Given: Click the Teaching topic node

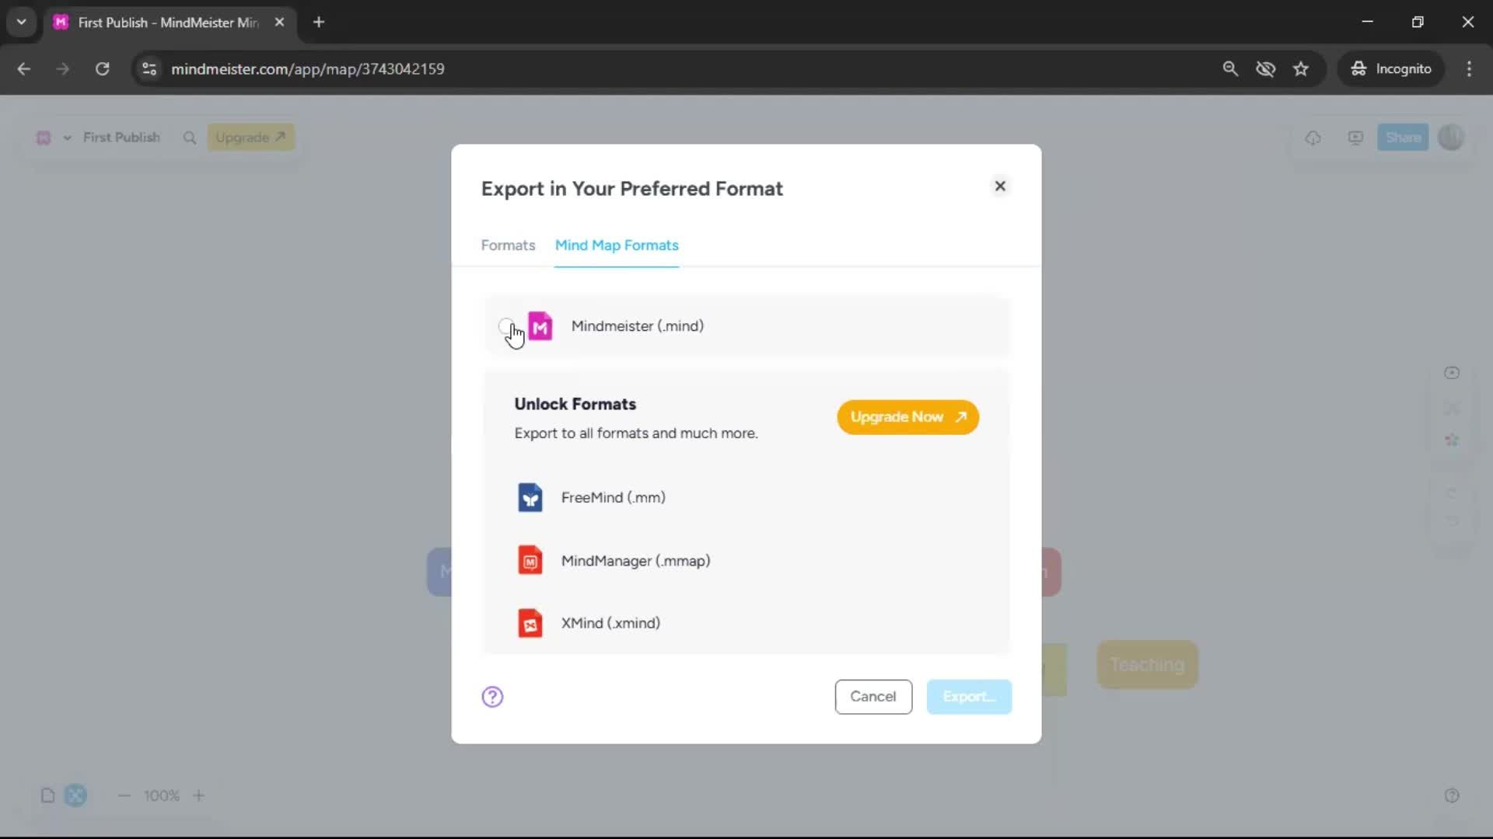Looking at the screenshot, I should 1147,665.
